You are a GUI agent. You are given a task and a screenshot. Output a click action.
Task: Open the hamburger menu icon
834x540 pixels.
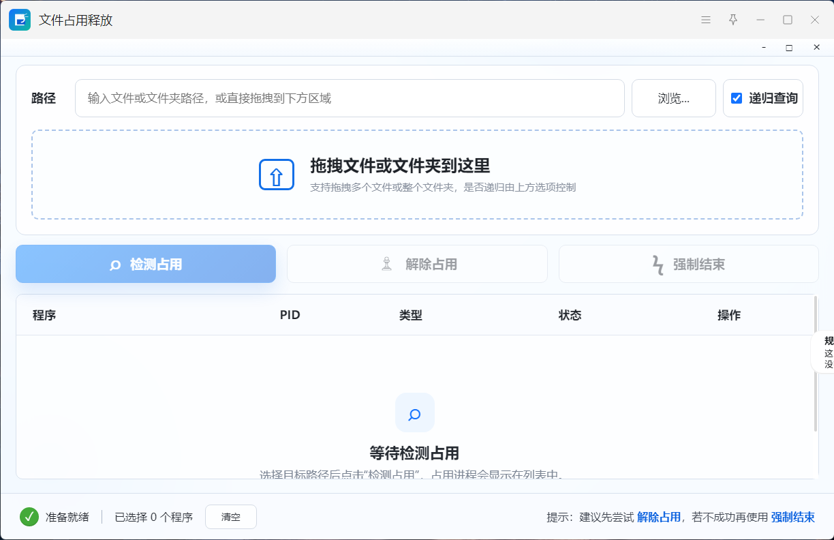click(x=706, y=20)
